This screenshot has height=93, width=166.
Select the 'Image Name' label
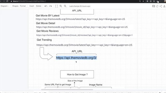pyautogui.click(x=96, y=85)
